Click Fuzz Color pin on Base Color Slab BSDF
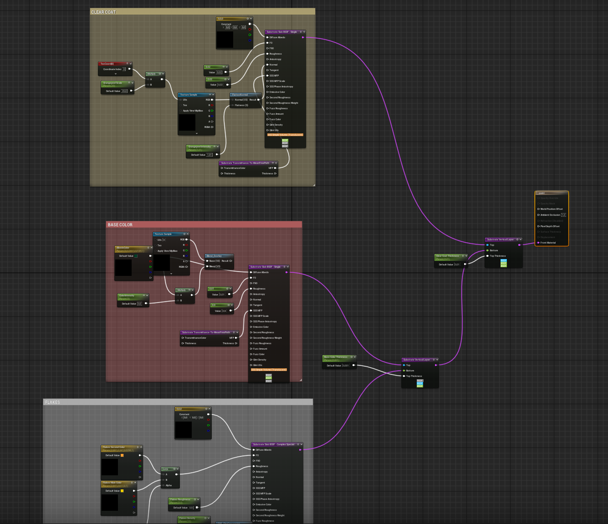This screenshot has width=608, height=524. (251, 354)
